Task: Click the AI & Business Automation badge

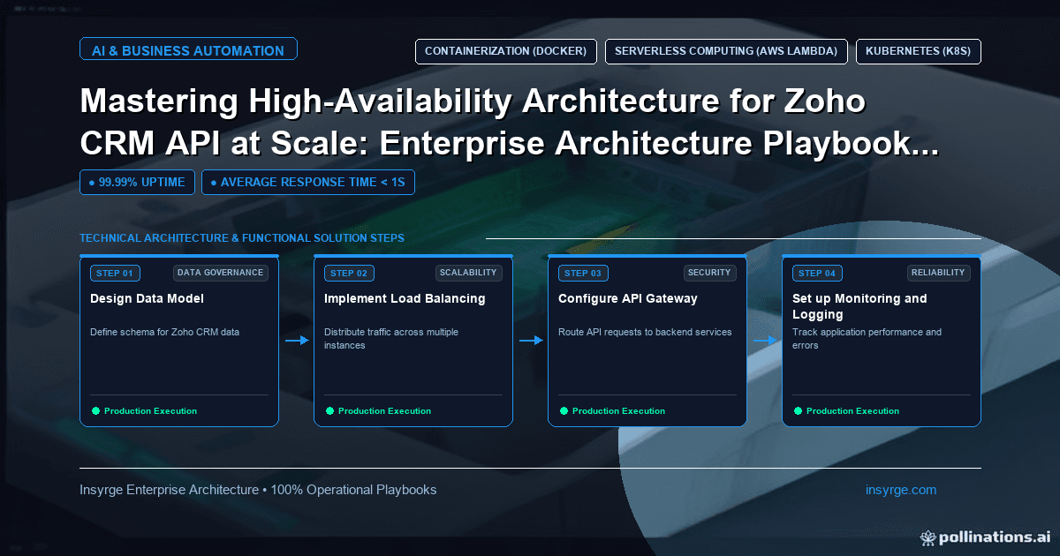Action: pos(188,50)
